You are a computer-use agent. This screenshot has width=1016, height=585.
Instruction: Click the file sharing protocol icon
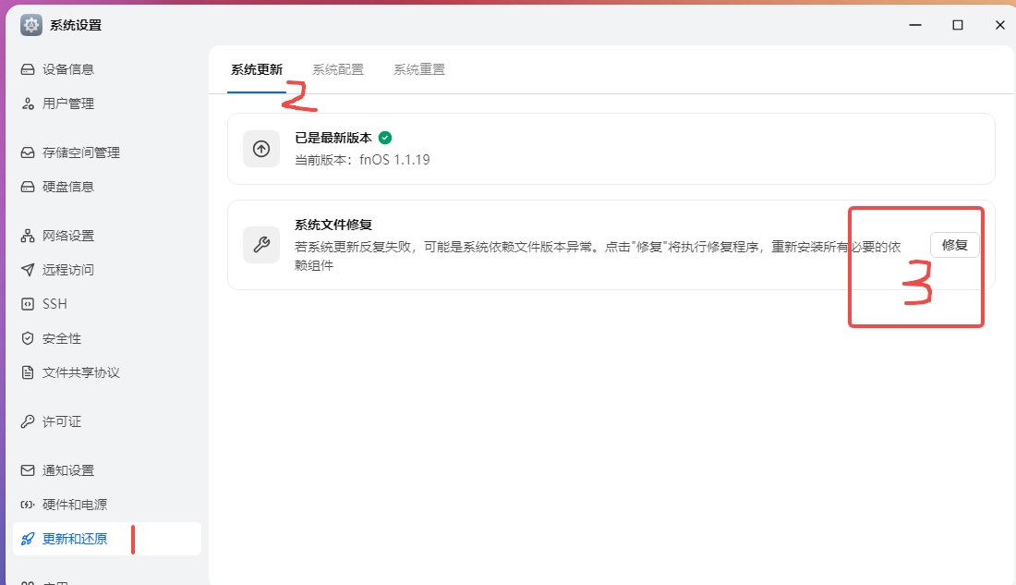28,372
